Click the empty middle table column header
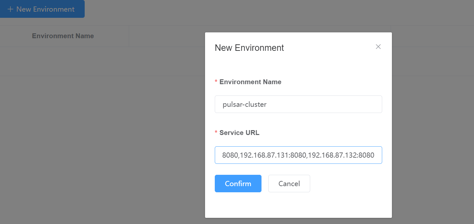This screenshot has height=224, width=474. [167, 36]
